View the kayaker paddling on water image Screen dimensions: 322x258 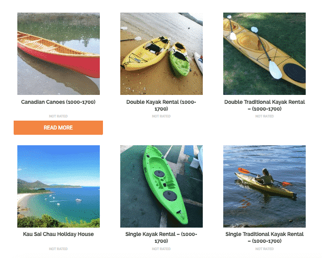tap(265, 187)
